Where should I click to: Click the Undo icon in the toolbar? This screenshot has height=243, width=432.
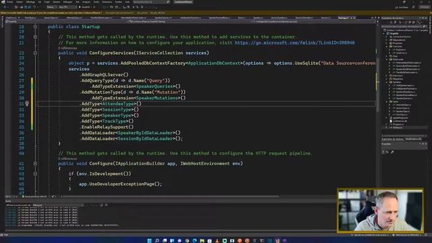pyautogui.click(x=34, y=7)
